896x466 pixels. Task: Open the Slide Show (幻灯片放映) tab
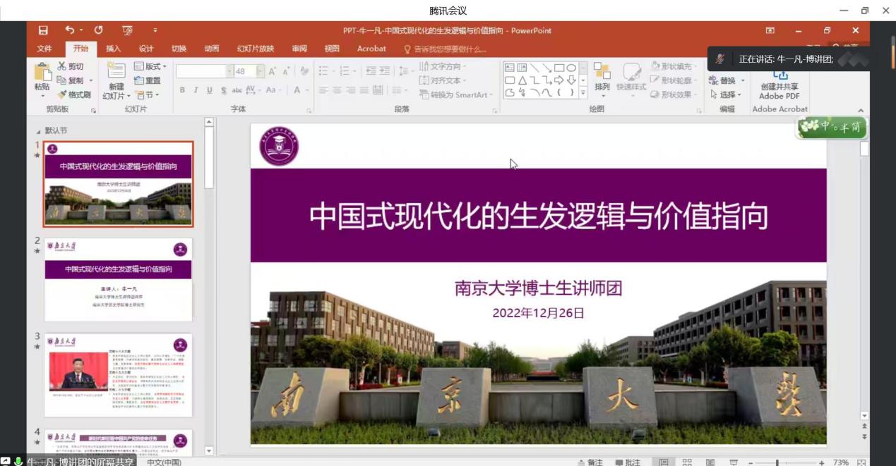pos(255,49)
